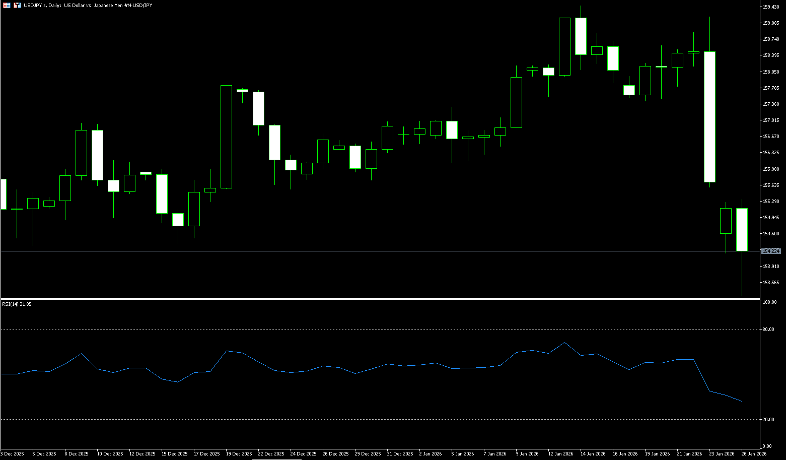This screenshot has height=460, width=786.
Task: Click the RSI 100.00 scale label
Action: pyautogui.click(x=769, y=302)
